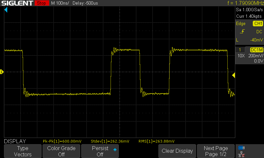This screenshot has height=158, width=264.
Task: Toggle the channel 1 indicator box
Action: pos(240,49)
